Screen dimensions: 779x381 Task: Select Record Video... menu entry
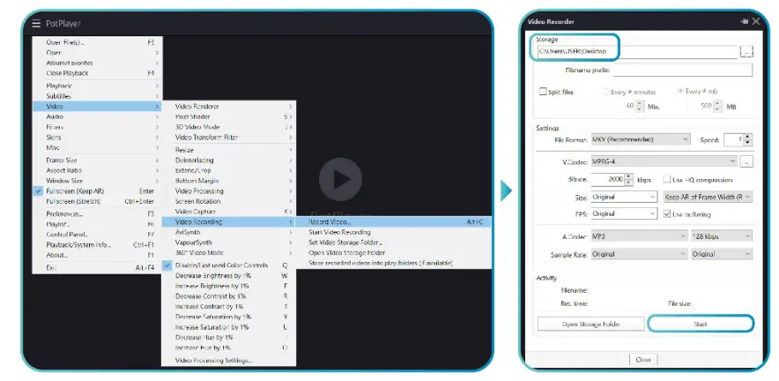392,222
